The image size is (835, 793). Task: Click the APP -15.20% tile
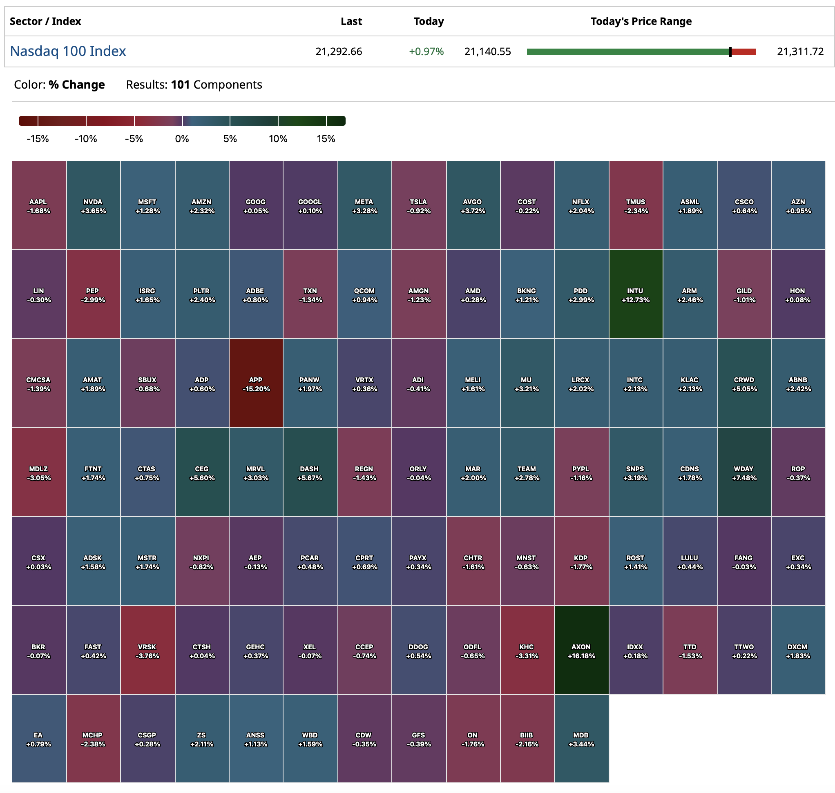[x=256, y=383]
